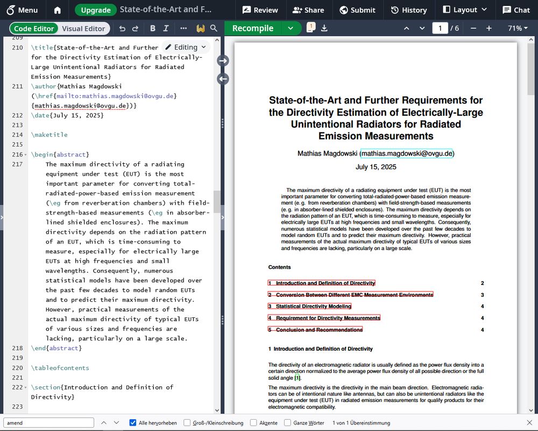
Task: Zoom out of the PDF
Action: pyautogui.click(x=473, y=28)
